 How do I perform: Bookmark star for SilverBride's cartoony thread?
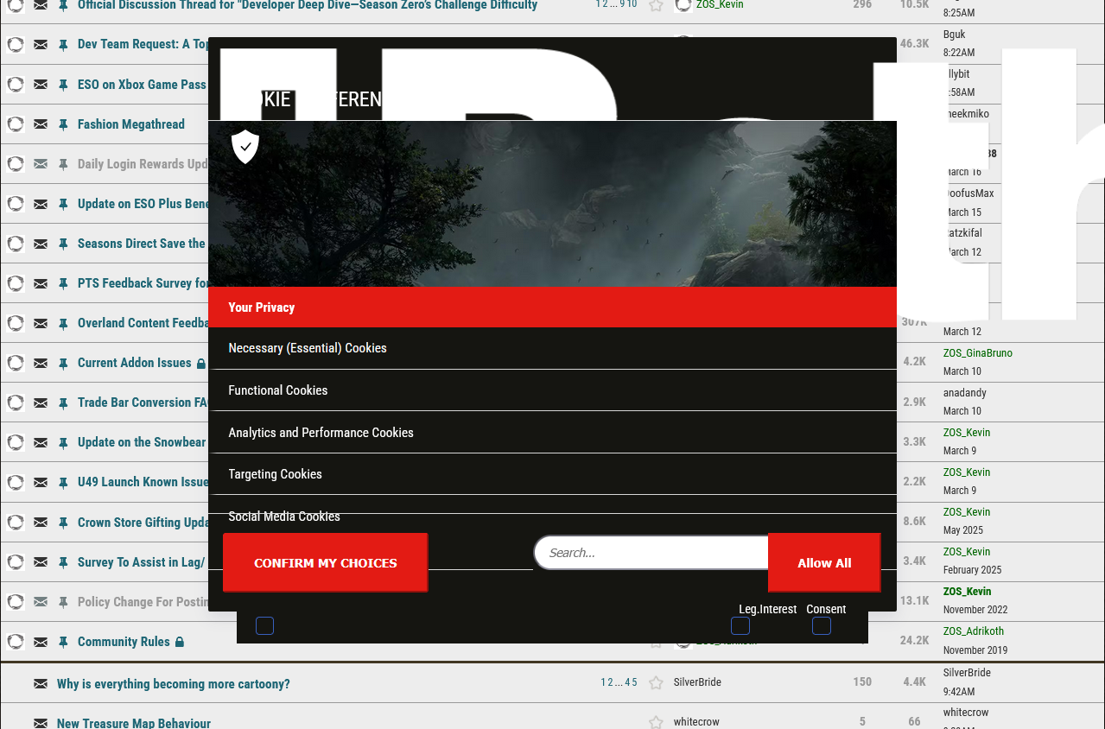[656, 682]
